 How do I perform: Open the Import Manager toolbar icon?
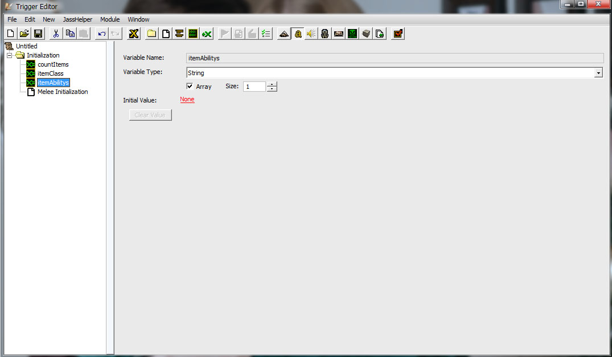tap(380, 34)
